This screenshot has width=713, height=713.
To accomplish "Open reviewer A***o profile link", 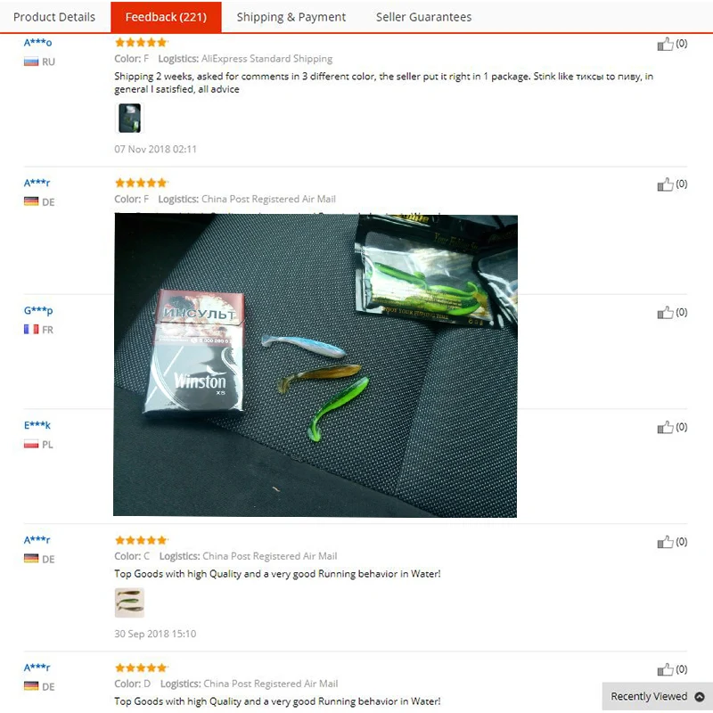I will (x=37, y=43).
